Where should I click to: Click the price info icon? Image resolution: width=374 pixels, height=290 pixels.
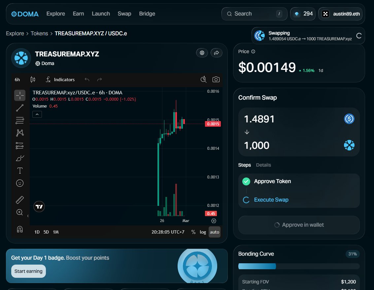253,51
